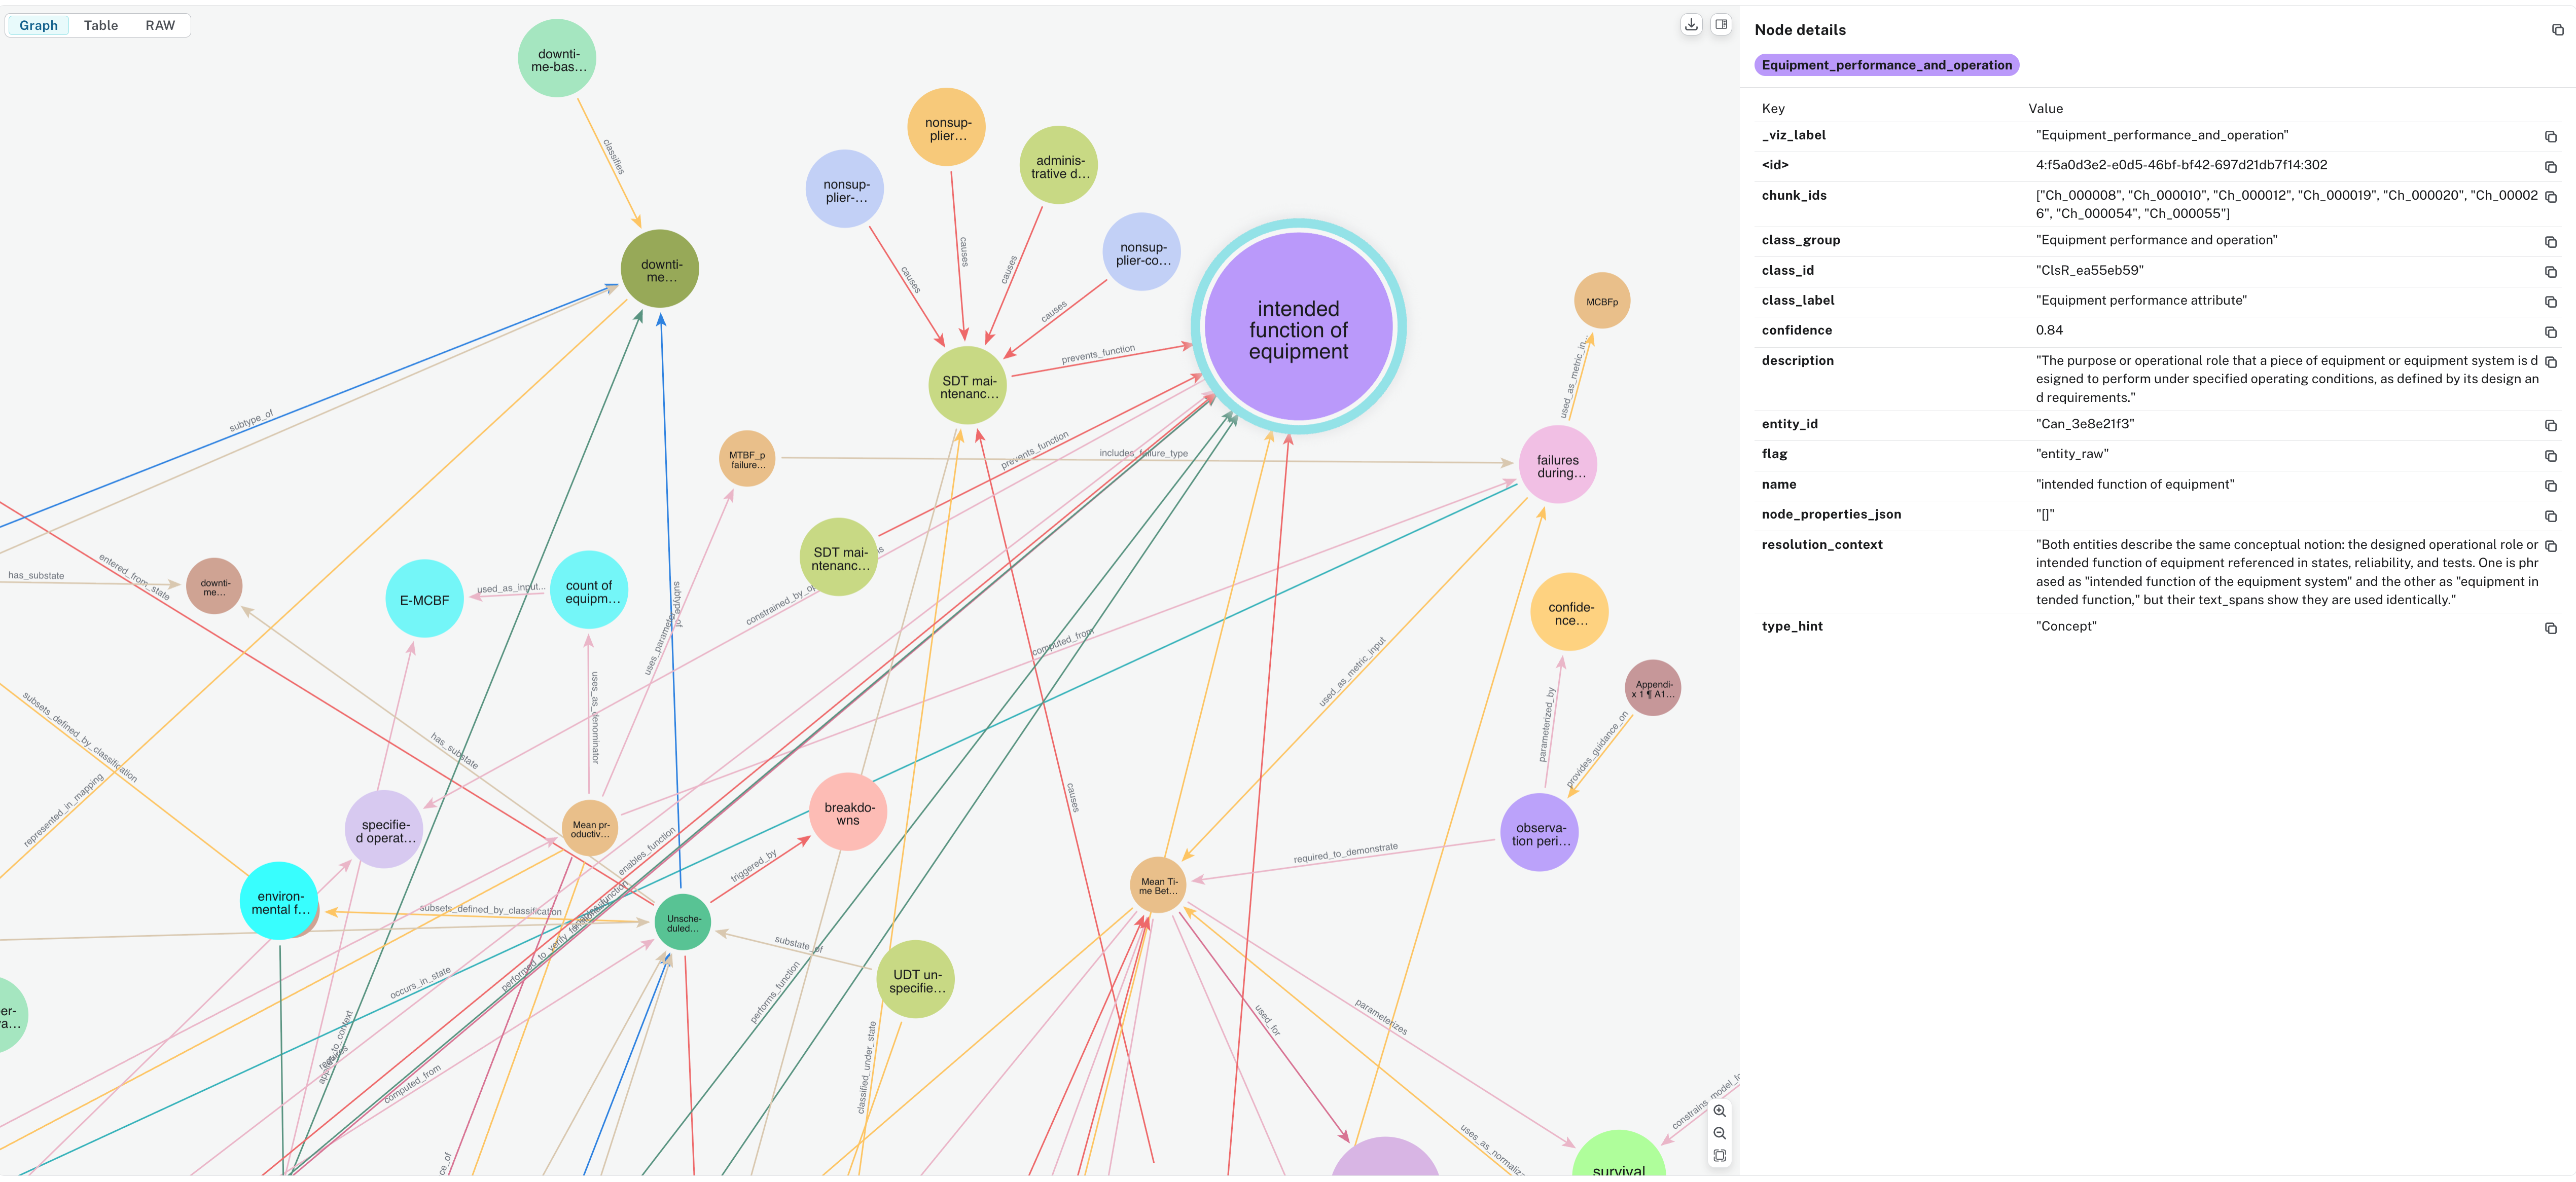Switch to the Graph view tab
Viewport: 2576px width, 1182px height.
tap(39, 25)
